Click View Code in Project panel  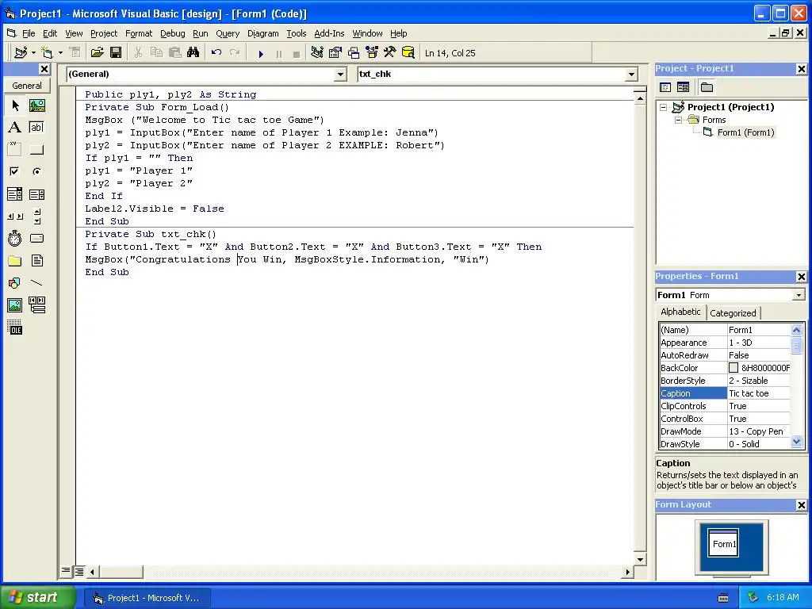click(x=665, y=87)
